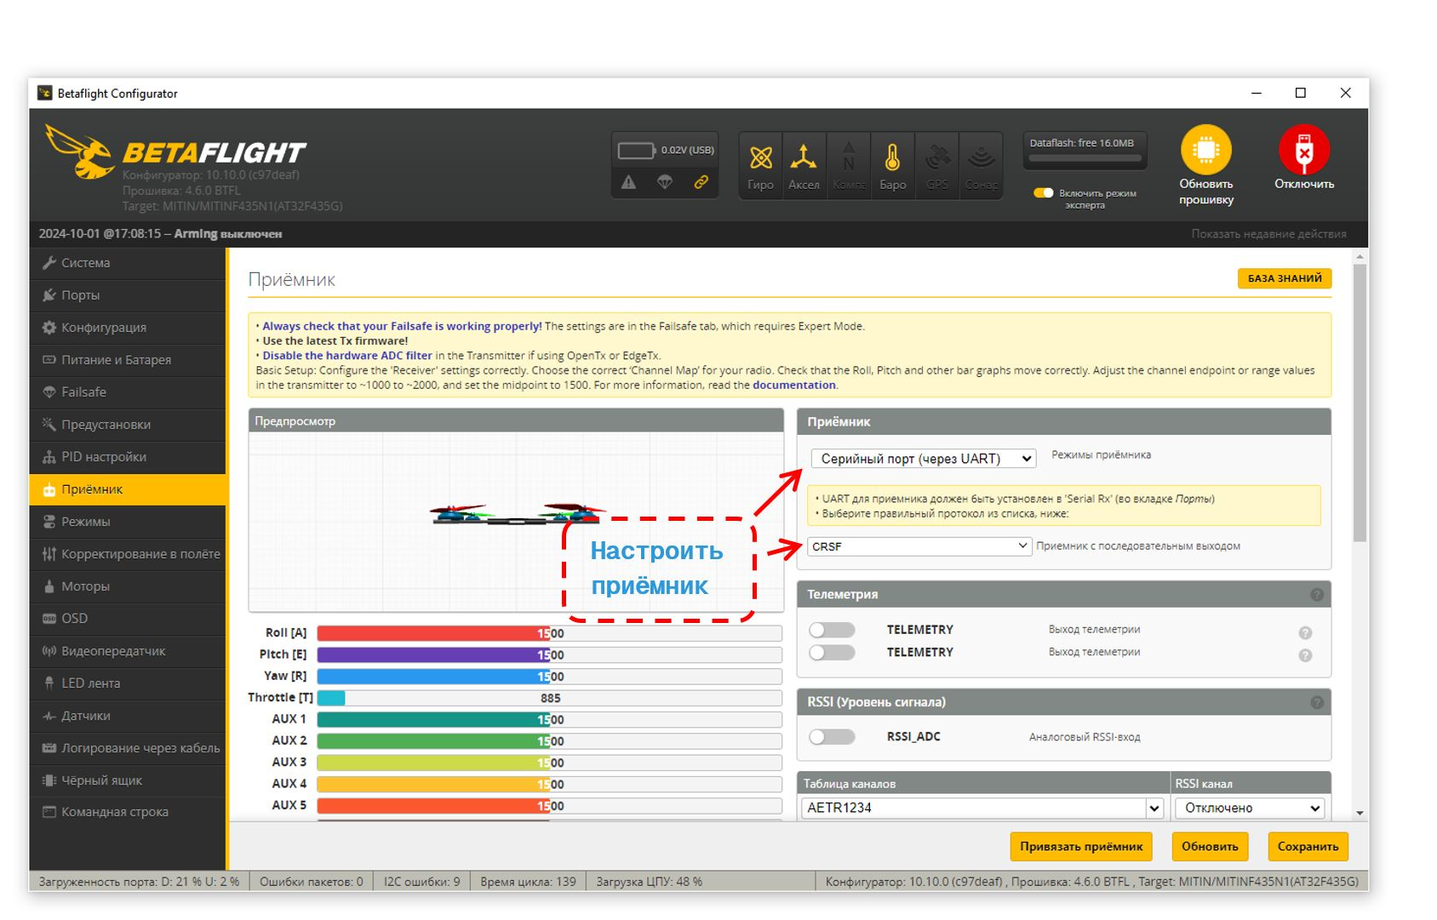Screen dimensions: 1437x920
Task: Open the Порты tab
Action: pyautogui.click(x=128, y=295)
